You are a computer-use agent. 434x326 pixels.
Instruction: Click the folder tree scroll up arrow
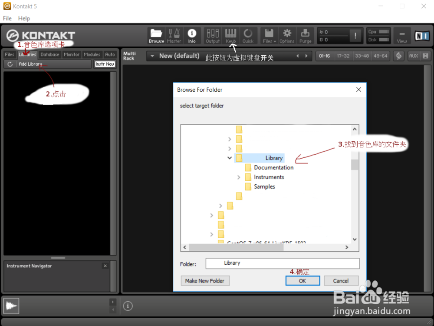coord(355,129)
